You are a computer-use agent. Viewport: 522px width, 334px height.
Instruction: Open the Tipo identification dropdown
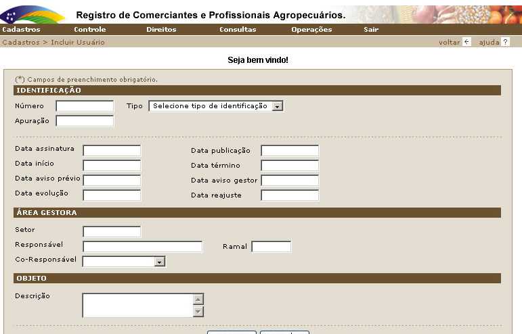216,106
